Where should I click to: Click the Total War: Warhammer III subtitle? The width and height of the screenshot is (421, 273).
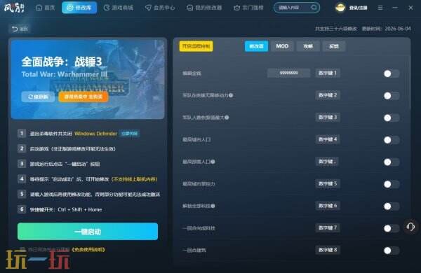65,74
